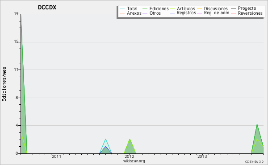Click the 11 y-axis value

pyautogui.click(x=16, y=70)
